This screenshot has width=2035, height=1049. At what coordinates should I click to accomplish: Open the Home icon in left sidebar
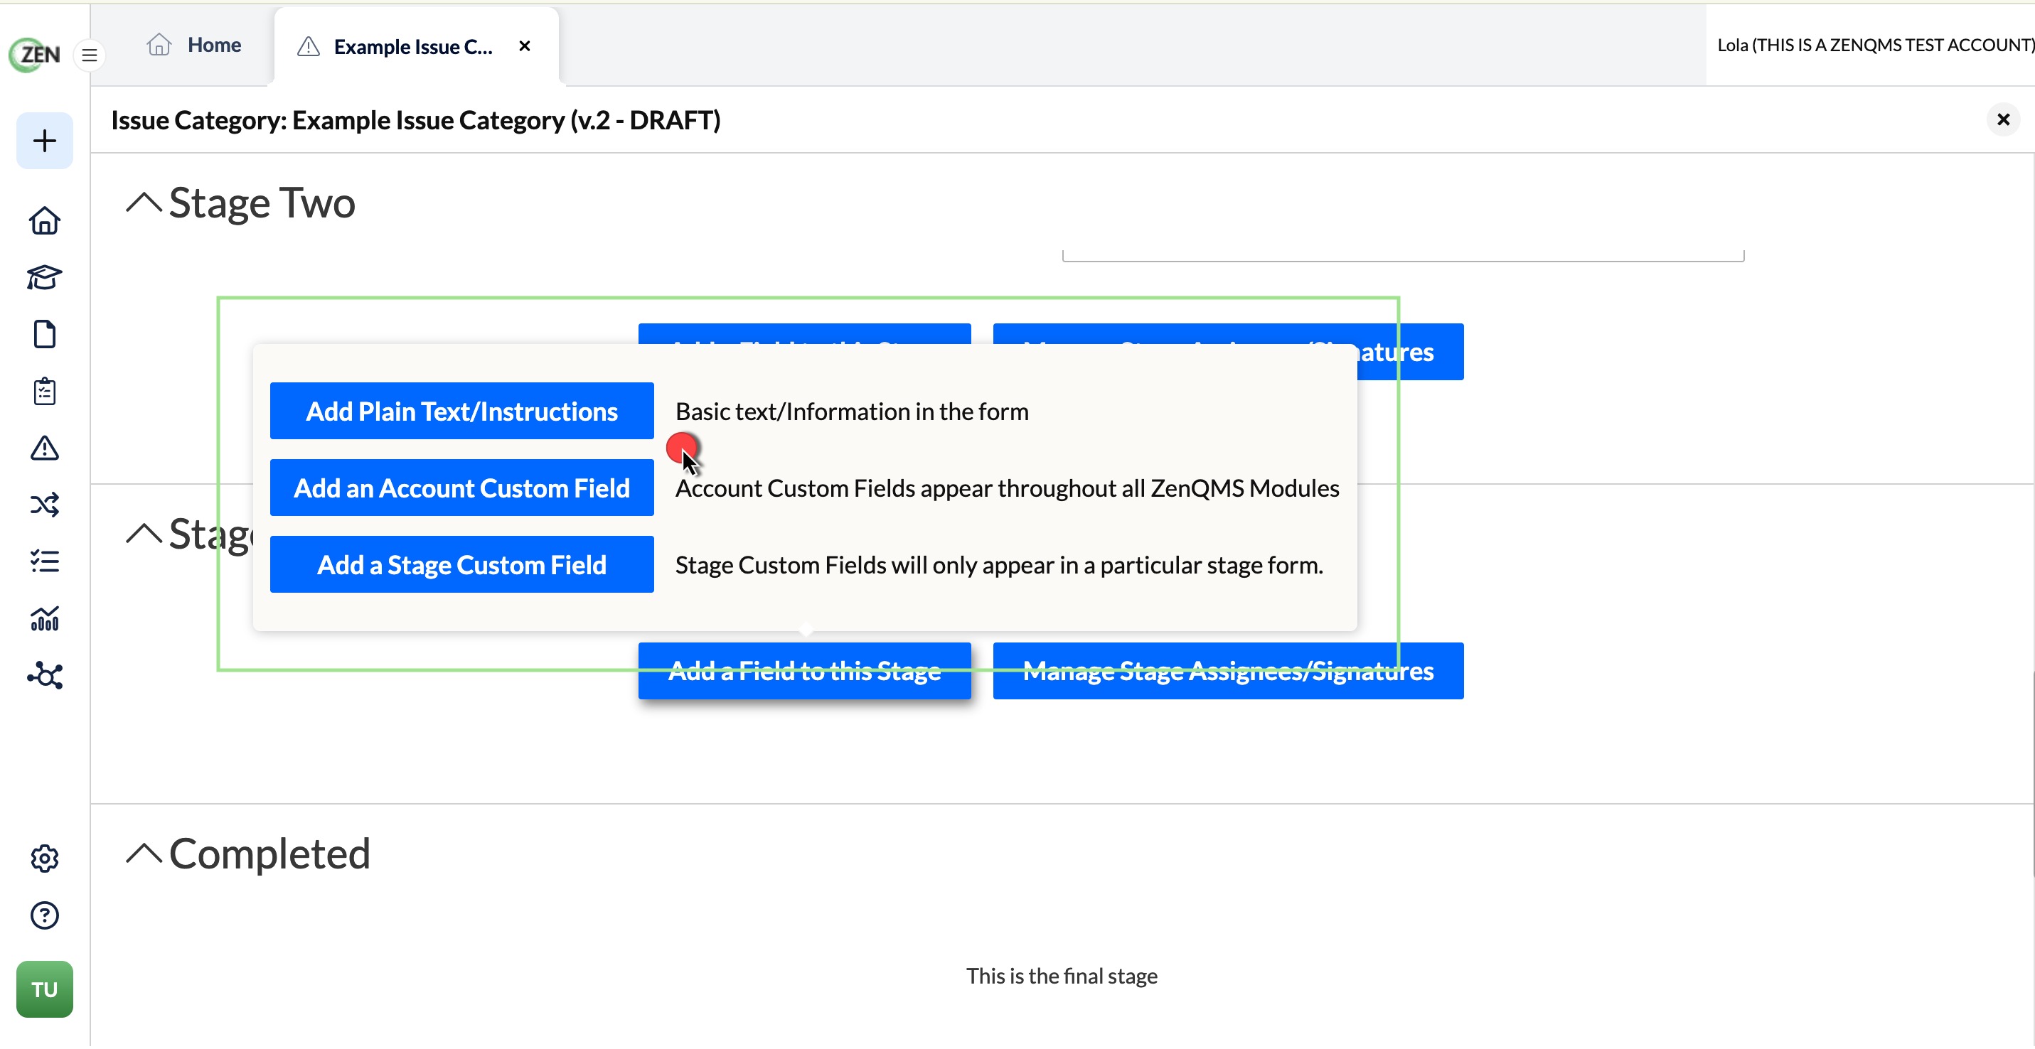coord(44,221)
